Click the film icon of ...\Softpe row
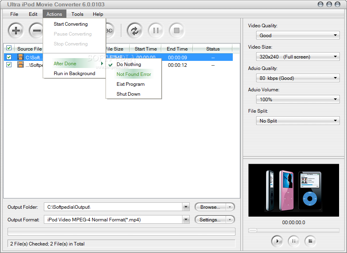 [21, 64]
